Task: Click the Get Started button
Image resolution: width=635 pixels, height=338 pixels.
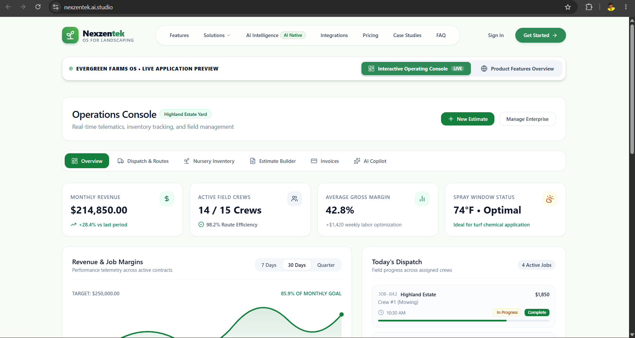Action: tap(540, 35)
